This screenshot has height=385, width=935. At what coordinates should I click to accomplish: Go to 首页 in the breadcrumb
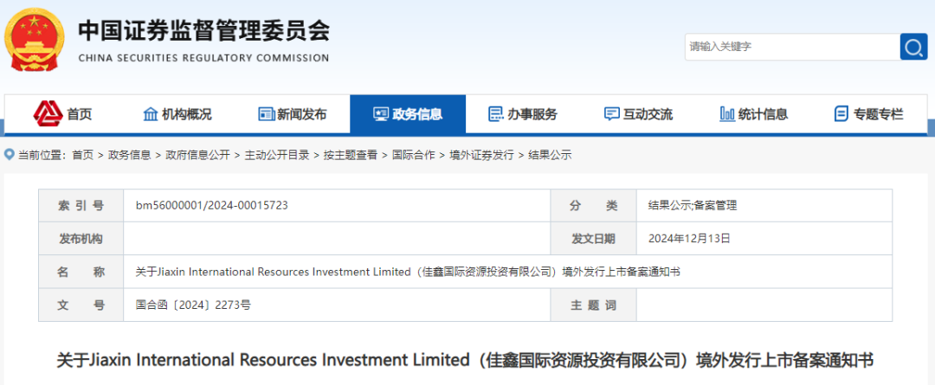pyautogui.click(x=83, y=156)
